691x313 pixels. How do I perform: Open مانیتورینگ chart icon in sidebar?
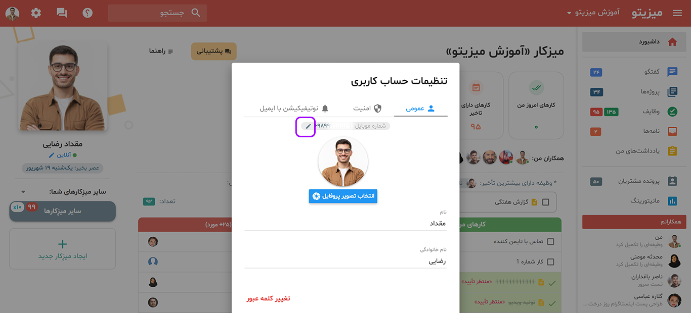pos(672,201)
